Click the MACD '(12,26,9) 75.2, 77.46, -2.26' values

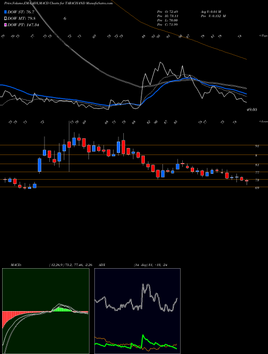(70, 265)
